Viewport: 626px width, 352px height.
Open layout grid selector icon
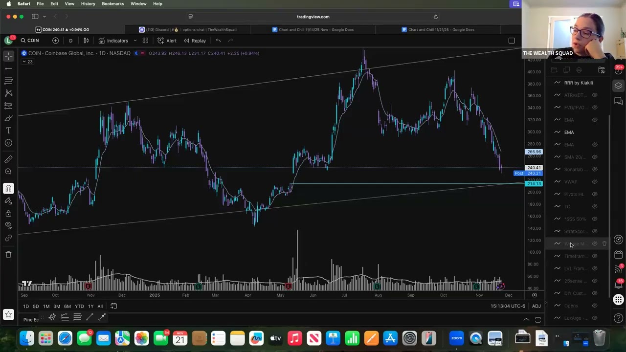(145, 41)
